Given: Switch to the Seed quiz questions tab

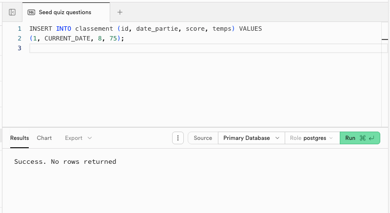Looking at the screenshot, I should pyautogui.click(x=65, y=12).
